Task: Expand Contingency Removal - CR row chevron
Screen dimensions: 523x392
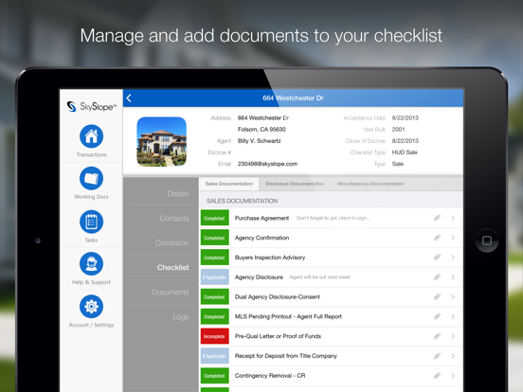Action: (x=453, y=376)
